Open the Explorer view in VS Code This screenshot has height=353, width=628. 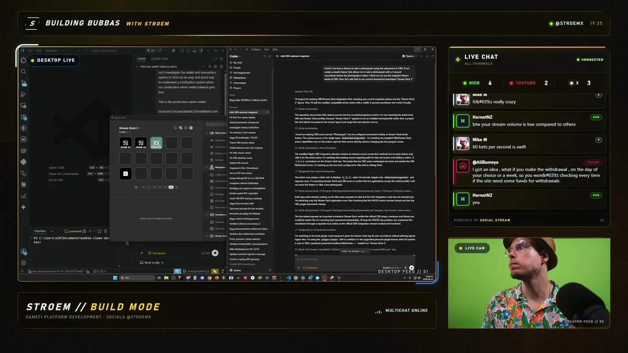tap(24, 60)
